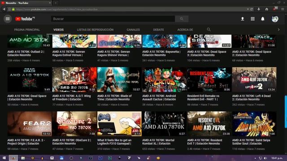The image size is (287, 161).
Task: Play the A.O.T. Wing of Freedom thumbnail
Action: click(74, 80)
